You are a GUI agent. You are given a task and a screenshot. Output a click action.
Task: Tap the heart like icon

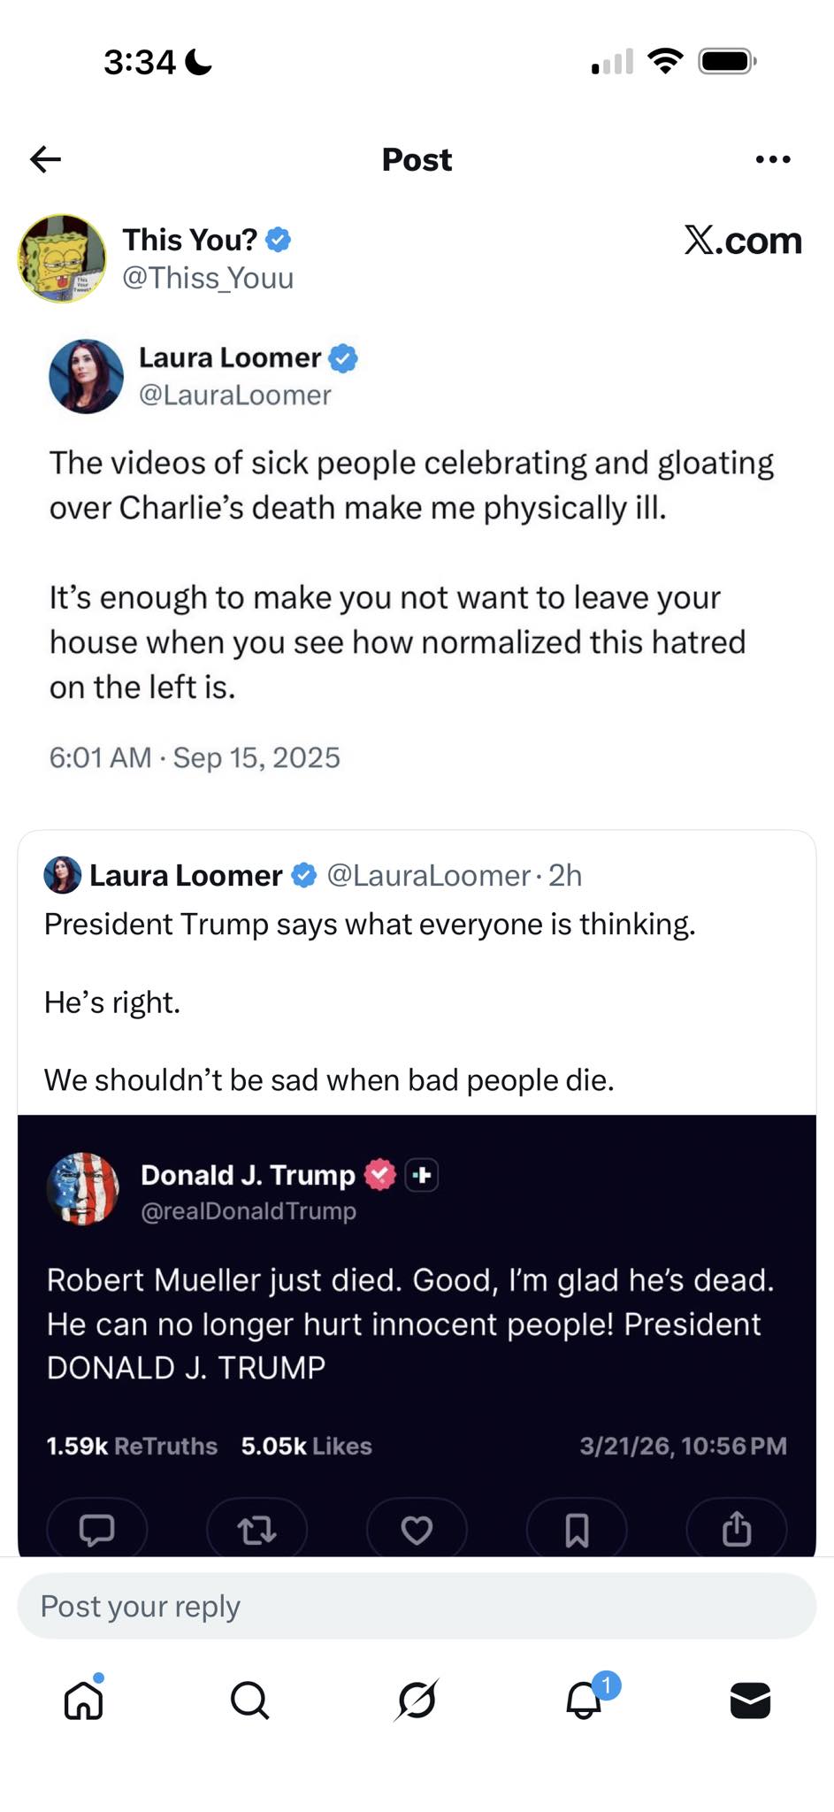pyautogui.click(x=417, y=1529)
